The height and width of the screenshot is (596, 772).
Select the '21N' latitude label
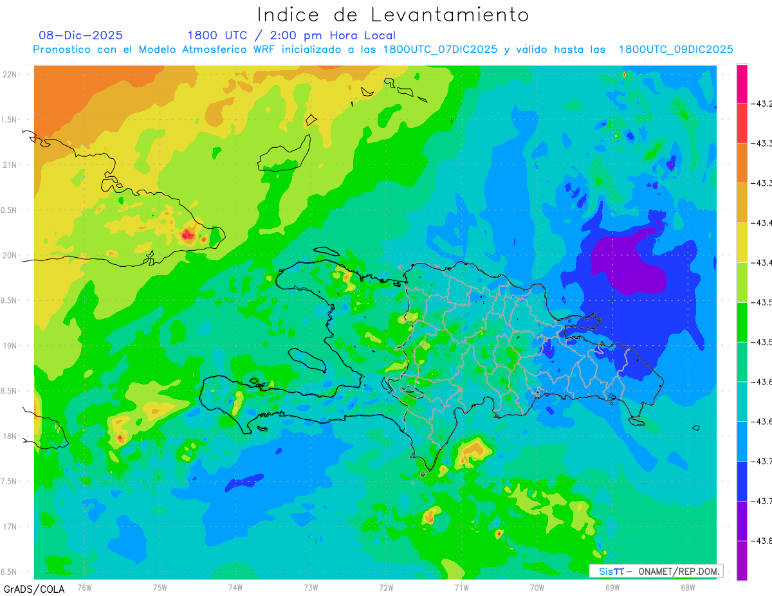10,165
